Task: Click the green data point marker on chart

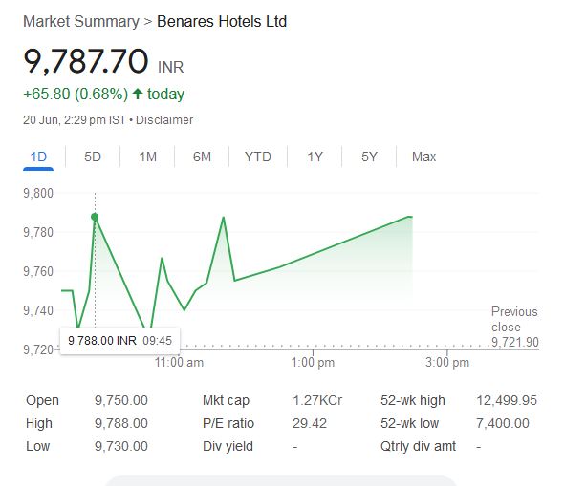Action: coord(95,217)
